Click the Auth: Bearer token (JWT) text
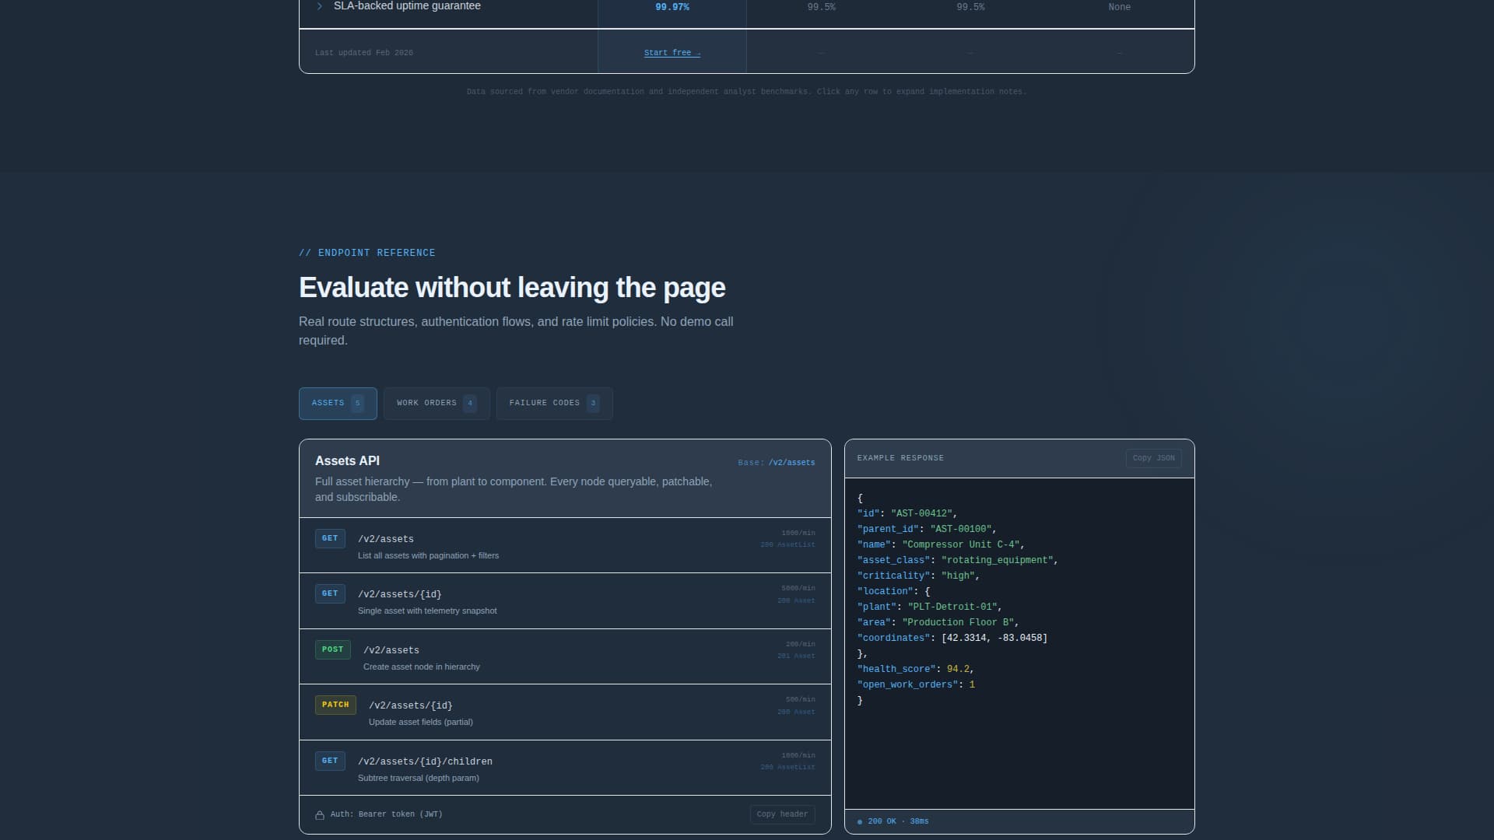The image size is (1494, 840). click(x=386, y=814)
